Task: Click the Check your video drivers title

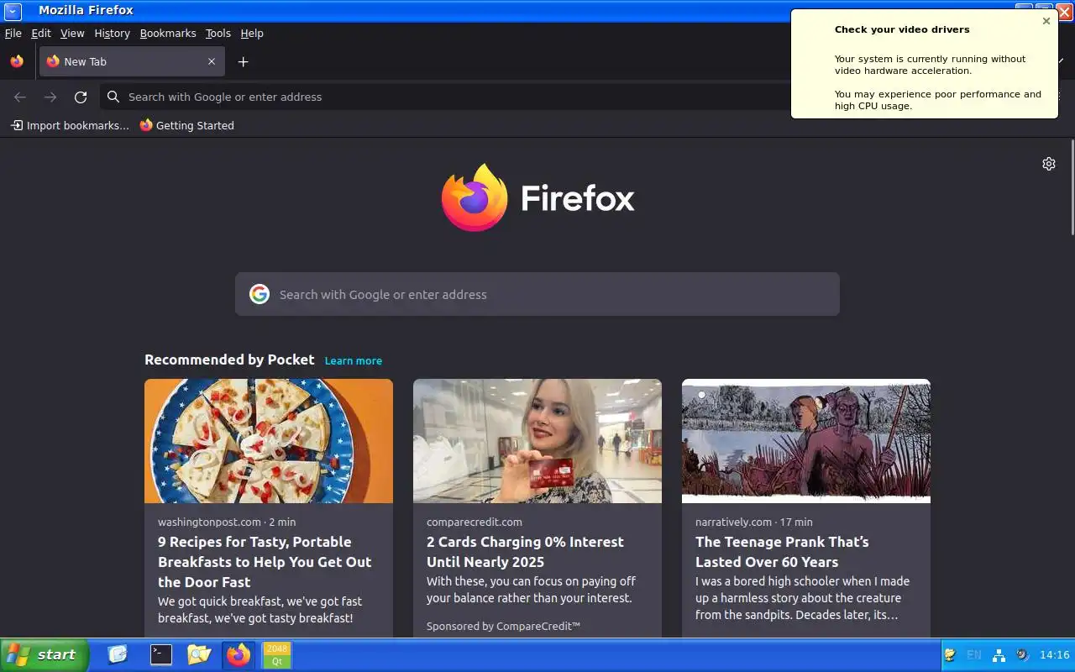Action: (902, 29)
